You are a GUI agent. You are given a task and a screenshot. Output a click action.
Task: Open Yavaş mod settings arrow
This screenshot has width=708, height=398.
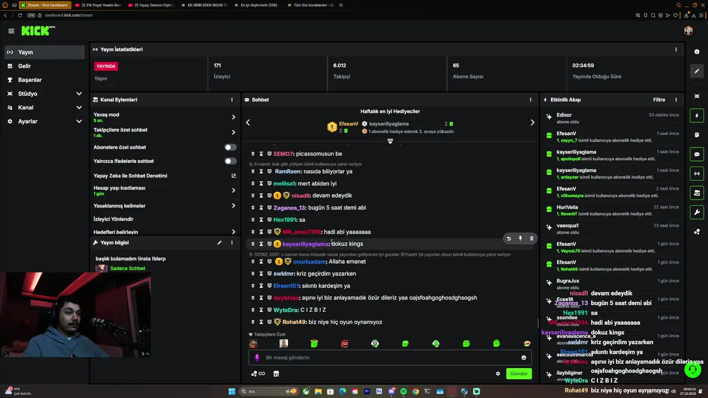pyautogui.click(x=233, y=117)
